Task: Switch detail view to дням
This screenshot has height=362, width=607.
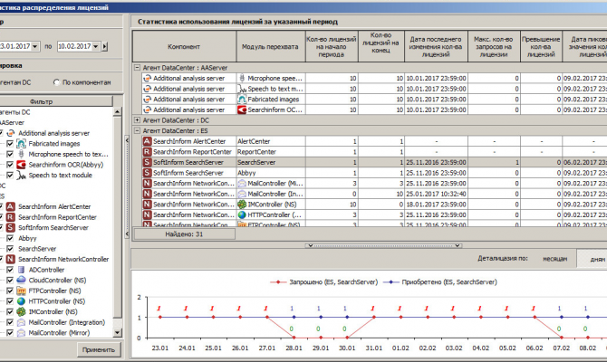Action: click(x=593, y=259)
